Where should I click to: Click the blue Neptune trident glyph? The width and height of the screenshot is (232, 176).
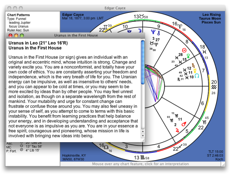click(153, 32)
